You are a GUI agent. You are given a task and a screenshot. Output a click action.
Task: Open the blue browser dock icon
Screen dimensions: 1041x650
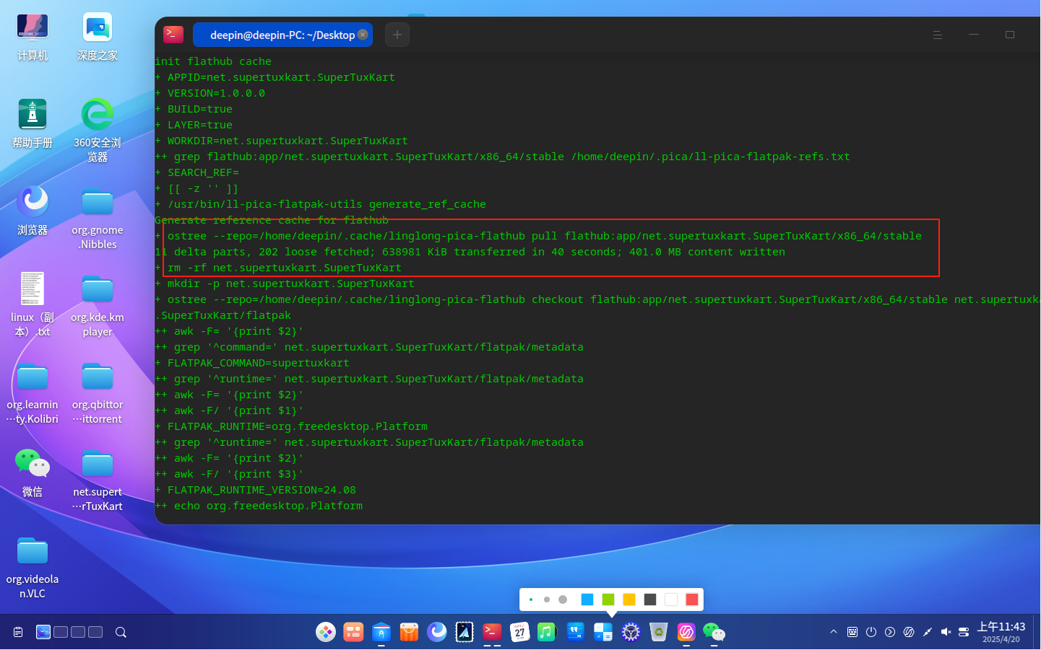[436, 632]
